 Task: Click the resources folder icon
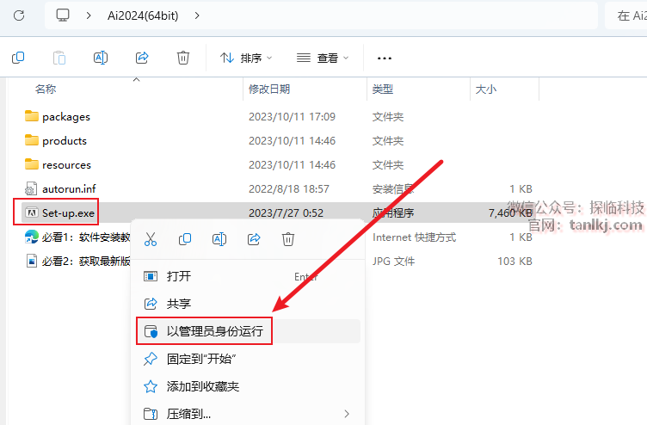pos(31,163)
